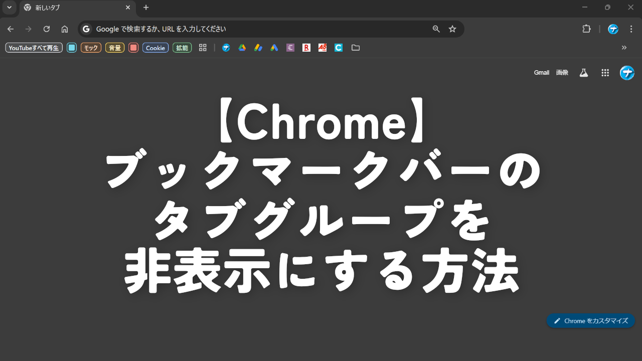Open the unnamed cyan tab group chip
The width and height of the screenshot is (642, 361).
tap(72, 48)
